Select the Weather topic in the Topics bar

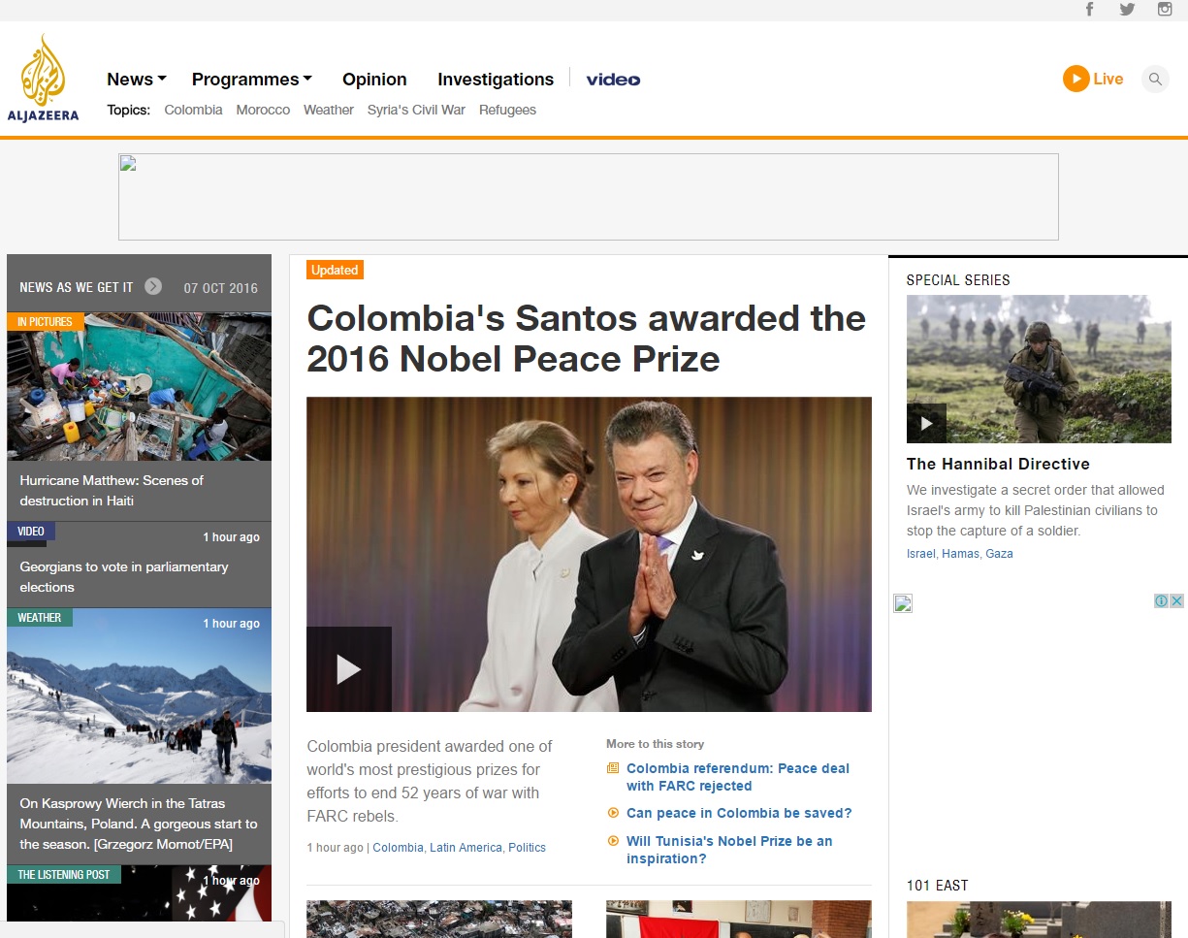coord(329,110)
